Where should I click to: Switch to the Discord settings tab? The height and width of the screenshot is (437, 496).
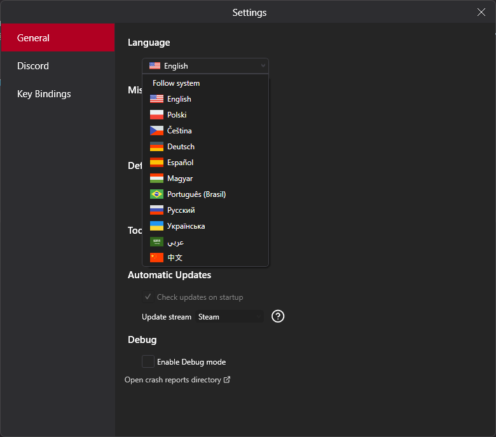click(33, 66)
